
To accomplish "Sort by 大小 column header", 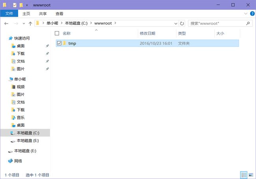I will [x=220, y=34].
